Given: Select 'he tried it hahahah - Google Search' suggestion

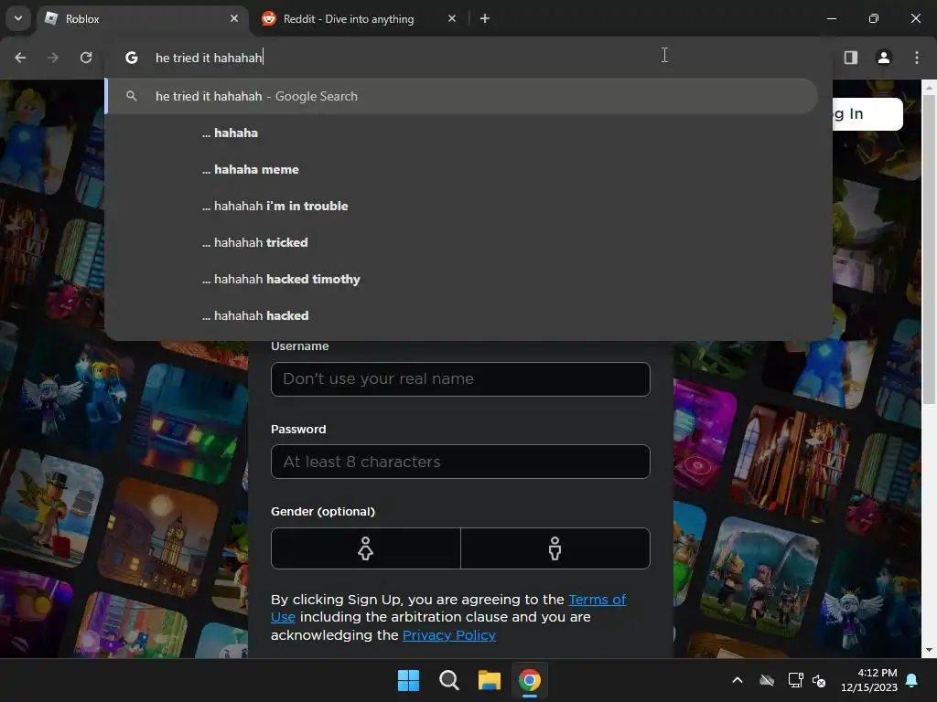Looking at the screenshot, I should click(x=461, y=96).
